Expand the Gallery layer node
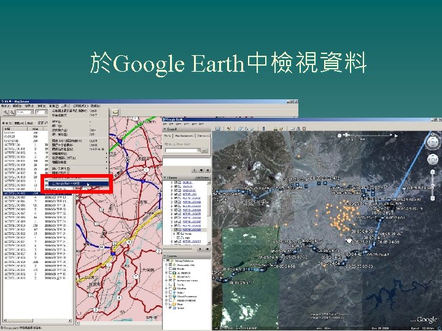442x331 pixels. tap(167, 292)
